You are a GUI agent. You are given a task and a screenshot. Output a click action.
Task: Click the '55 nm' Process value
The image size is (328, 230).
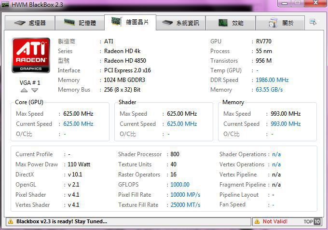pyautogui.click(x=264, y=51)
